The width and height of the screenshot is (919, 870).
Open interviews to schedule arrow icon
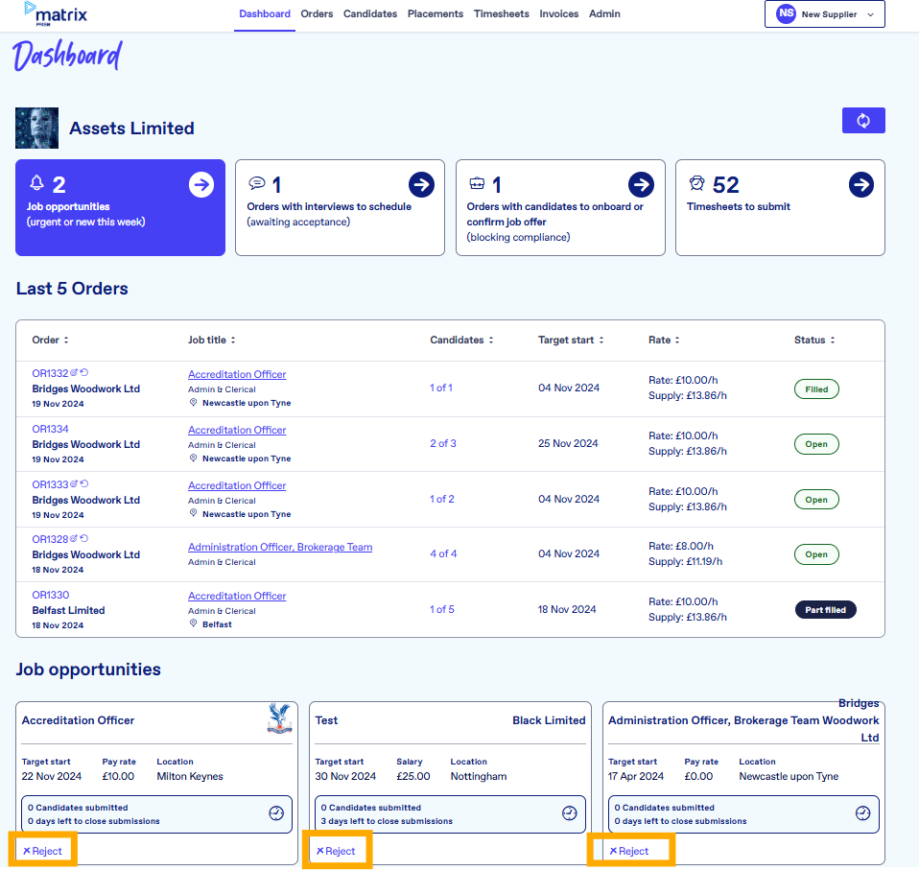point(421,185)
